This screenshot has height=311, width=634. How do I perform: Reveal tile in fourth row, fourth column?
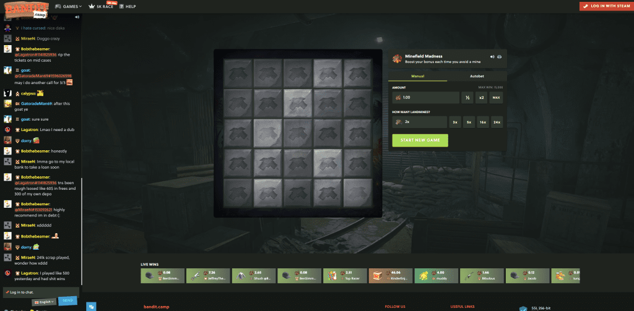tap(328, 163)
